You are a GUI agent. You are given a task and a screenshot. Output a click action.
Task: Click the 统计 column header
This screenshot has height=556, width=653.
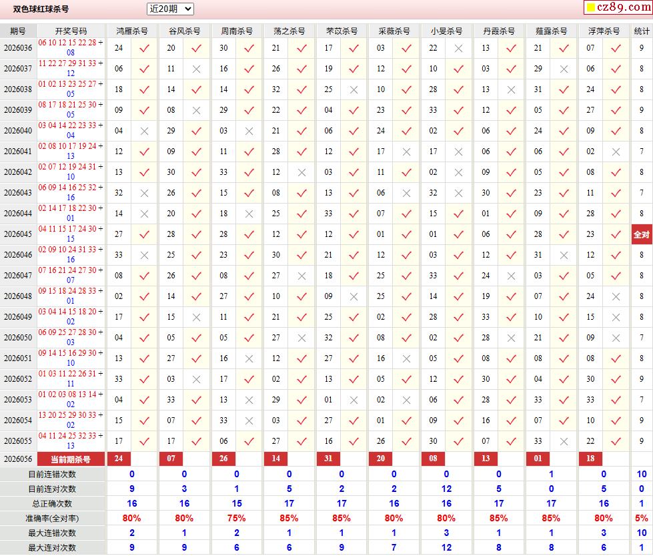pos(642,31)
